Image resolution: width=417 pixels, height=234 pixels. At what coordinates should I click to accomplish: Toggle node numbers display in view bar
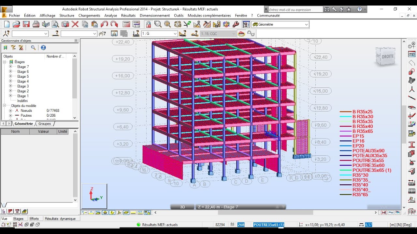pyautogui.click(x=84, y=213)
